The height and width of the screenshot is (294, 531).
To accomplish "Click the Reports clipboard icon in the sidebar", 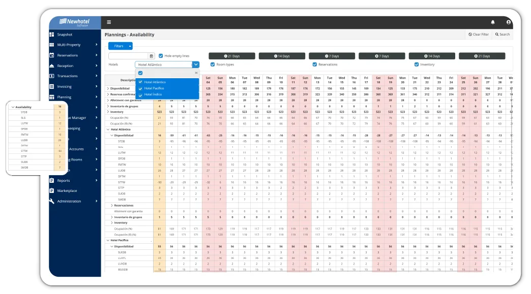I will [51, 180].
